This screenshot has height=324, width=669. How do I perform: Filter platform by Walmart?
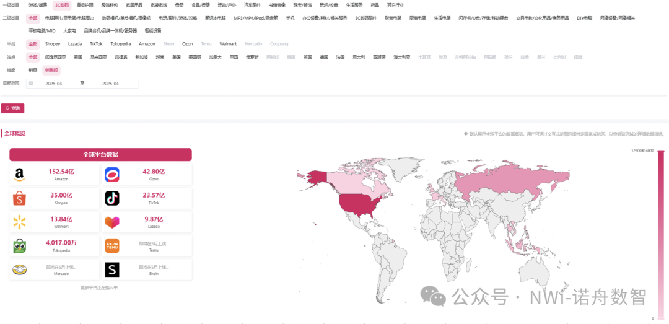[x=228, y=44]
